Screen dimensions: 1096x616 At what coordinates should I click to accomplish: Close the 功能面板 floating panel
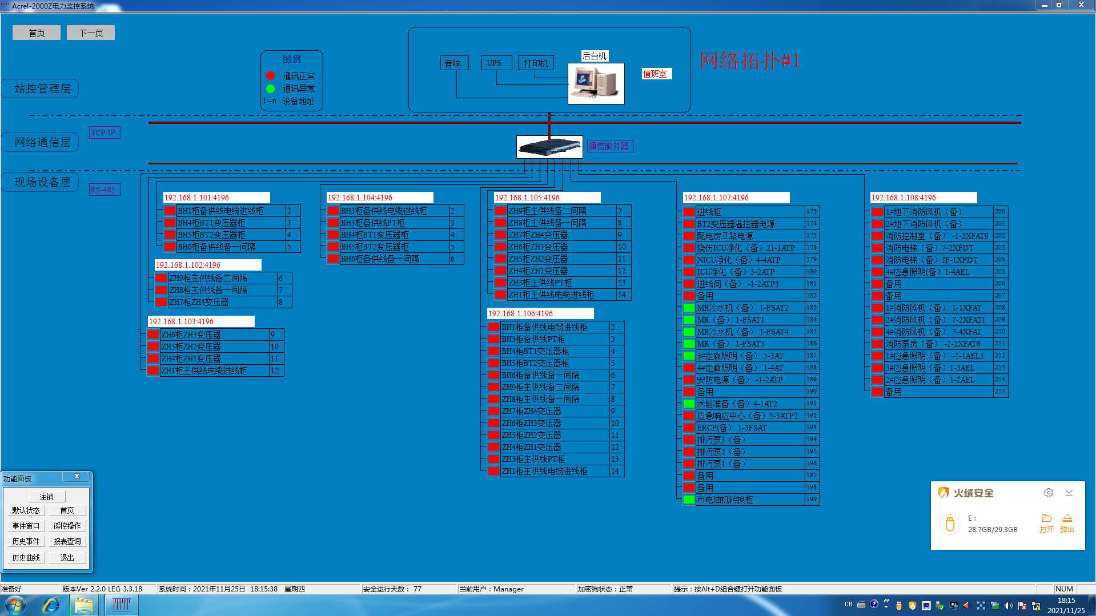[x=77, y=477]
